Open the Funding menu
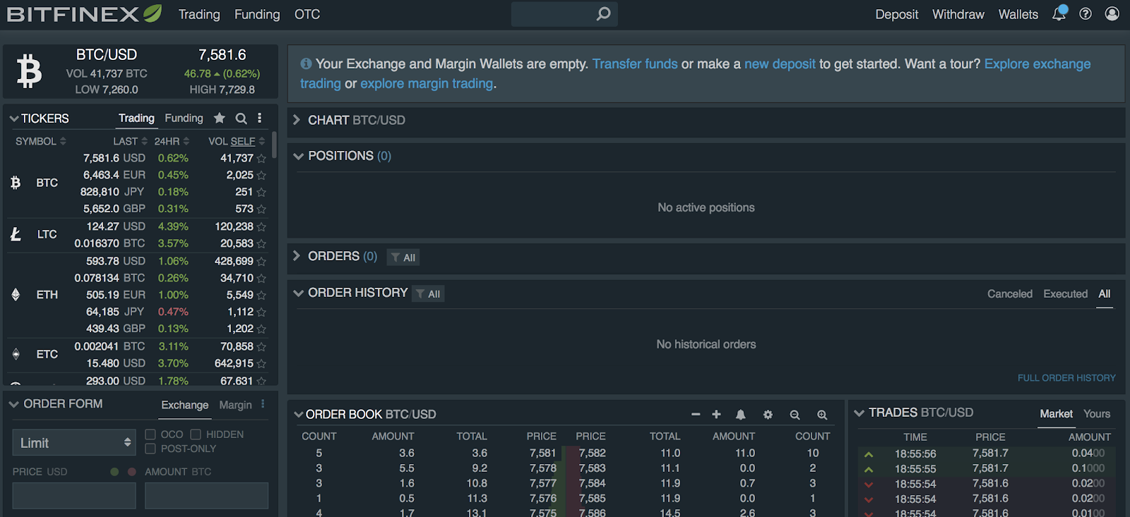Viewport: 1130px width, 517px height. point(257,14)
